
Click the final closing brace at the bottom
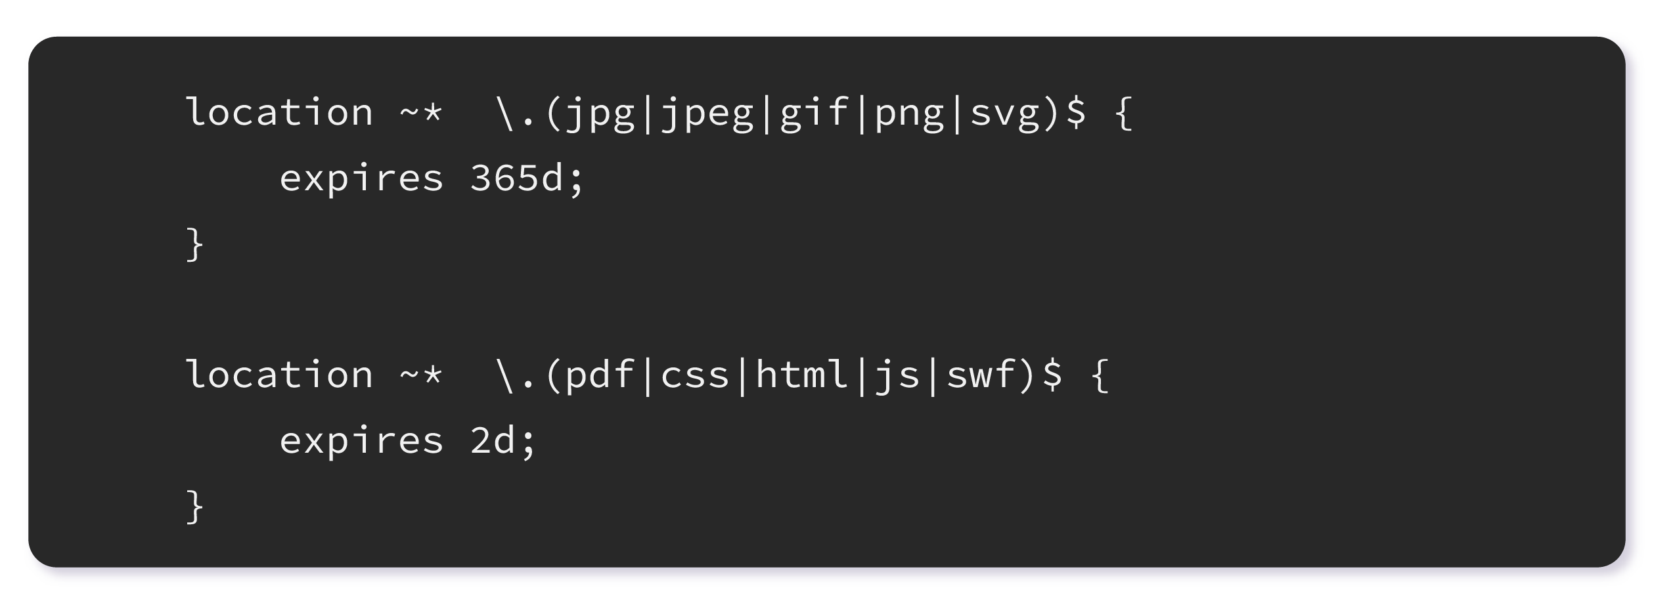pyautogui.click(x=195, y=507)
